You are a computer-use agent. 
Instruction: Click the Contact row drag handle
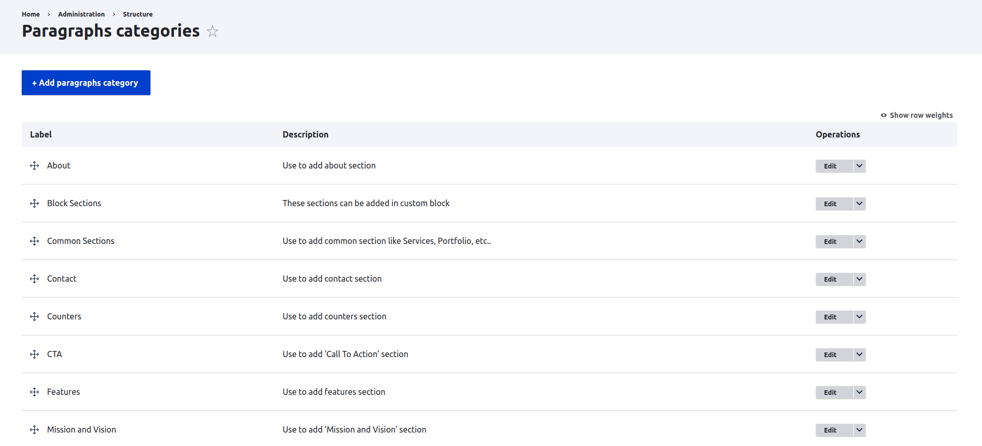pos(35,279)
